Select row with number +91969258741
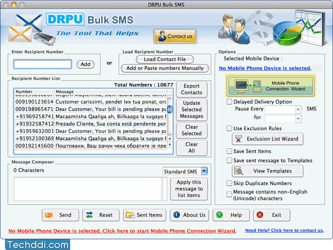The height and width of the screenshot is (250, 333). (x=91, y=116)
